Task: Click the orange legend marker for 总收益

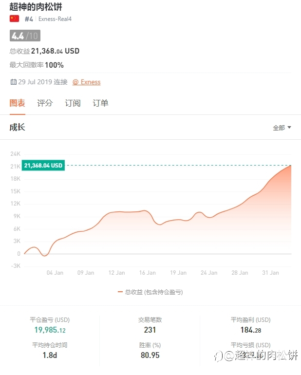Action: click(x=120, y=292)
